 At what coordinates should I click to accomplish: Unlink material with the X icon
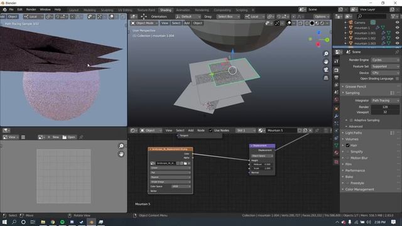[310, 131]
